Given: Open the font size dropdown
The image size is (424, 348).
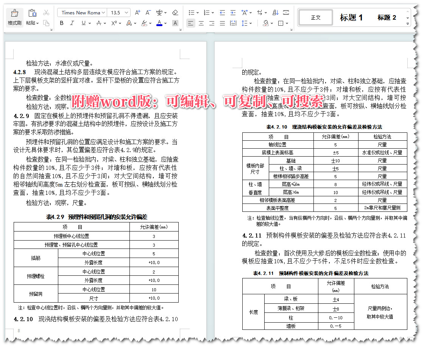Looking at the screenshot, I should tap(126, 12).
